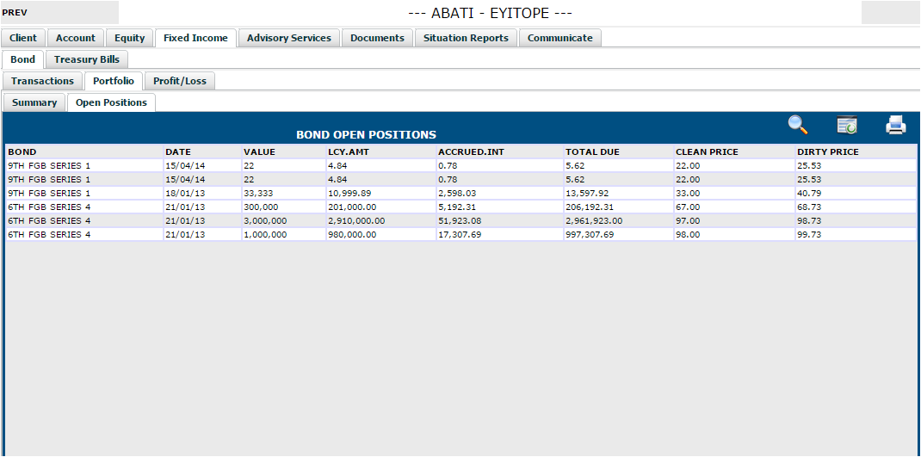Click clean price 67.00
Image resolution: width=921 pixels, height=457 pixels.
734,207
